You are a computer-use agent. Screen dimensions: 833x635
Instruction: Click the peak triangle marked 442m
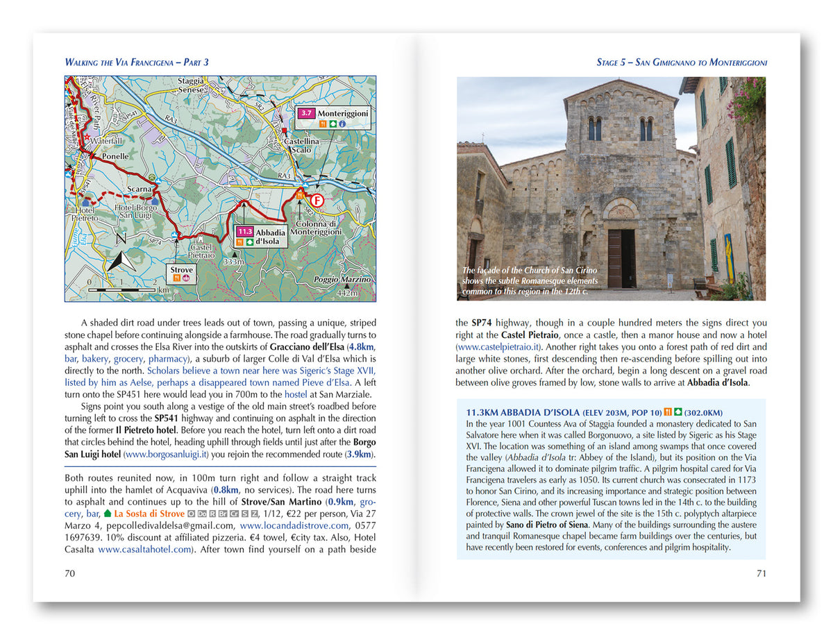[346, 285]
